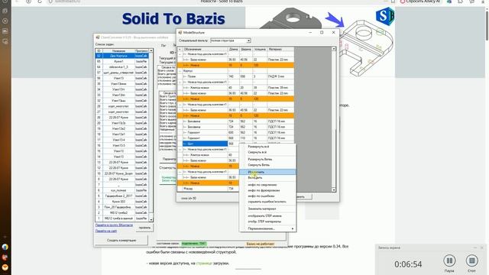Click the 'Толщина' column header
This screenshot has height=275, width=489.
(x=260, y=49)
